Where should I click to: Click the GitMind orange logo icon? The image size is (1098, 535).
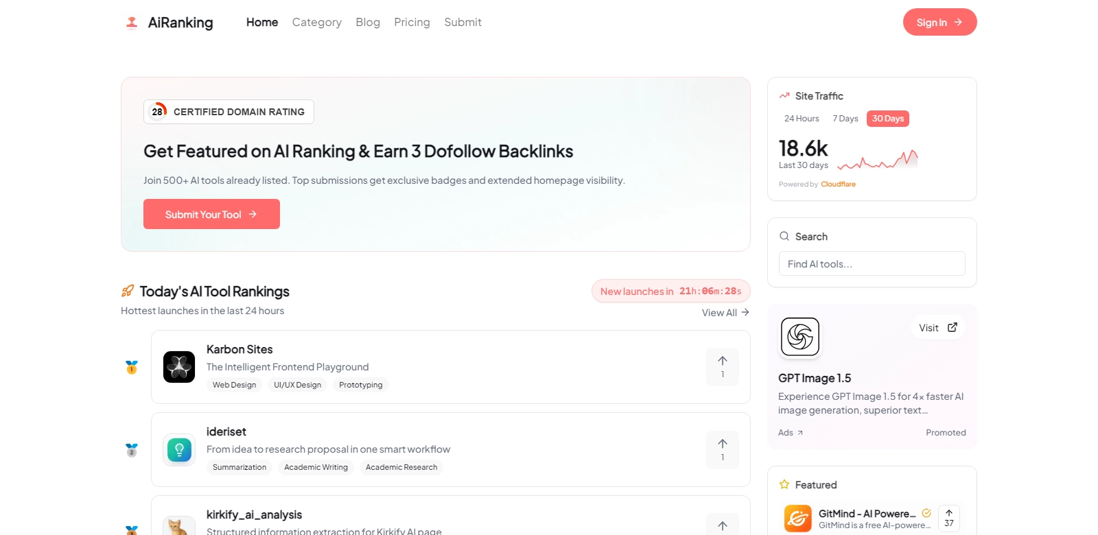tap(797, 519)
